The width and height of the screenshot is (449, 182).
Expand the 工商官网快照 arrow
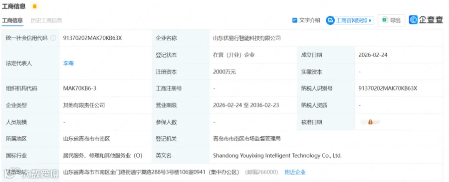pos(370,20)
